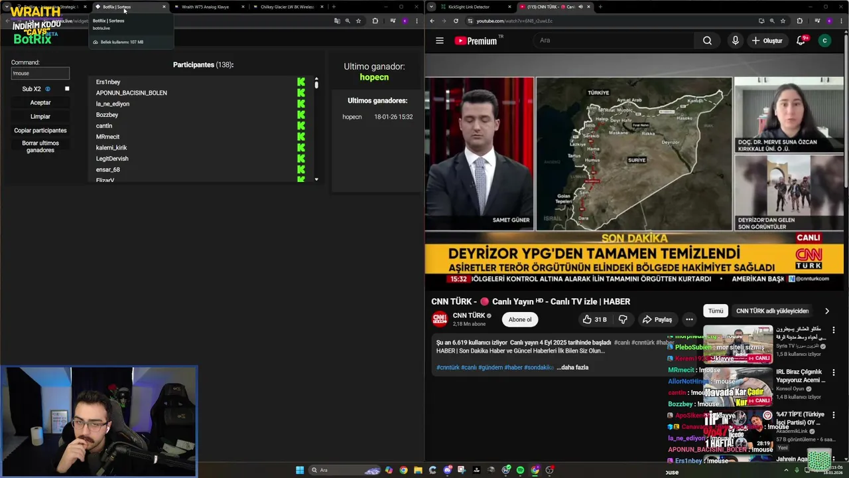Screen dimensions: 849x478
Task: Open options for Syria TV suggested video
Action: [x=834, y=330]
